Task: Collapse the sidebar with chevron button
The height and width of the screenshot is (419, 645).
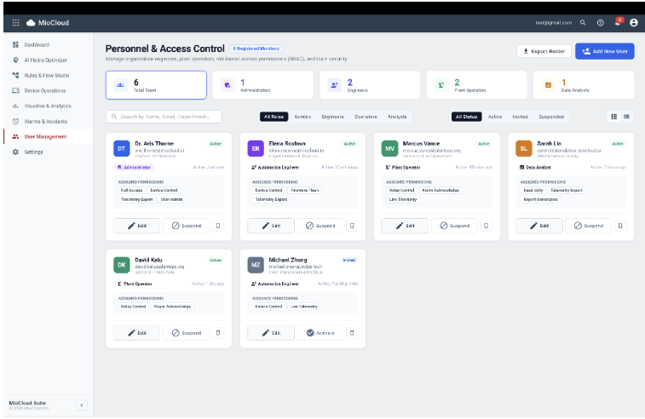Action: point(82,405)
